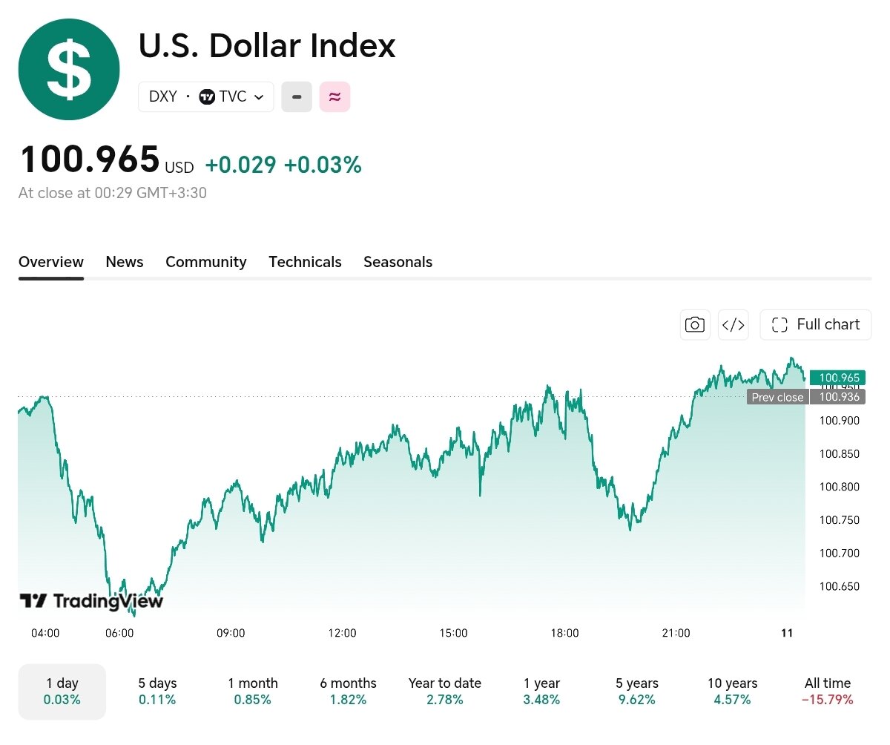This screenshot has height=745, width=890.
Task: Open the embed code icon
Action: pos(734,325)
